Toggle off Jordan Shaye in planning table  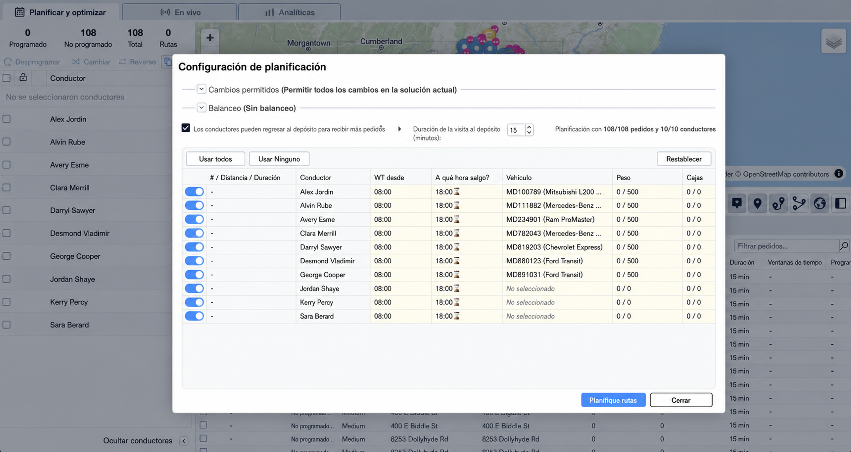coord(194,288)
